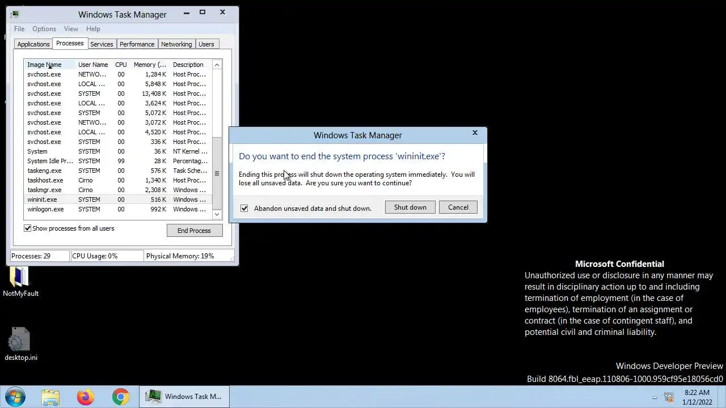This screenshot has height=408, width=726.
Task: Switch to the Performance tab
Action: pos(137,44)
